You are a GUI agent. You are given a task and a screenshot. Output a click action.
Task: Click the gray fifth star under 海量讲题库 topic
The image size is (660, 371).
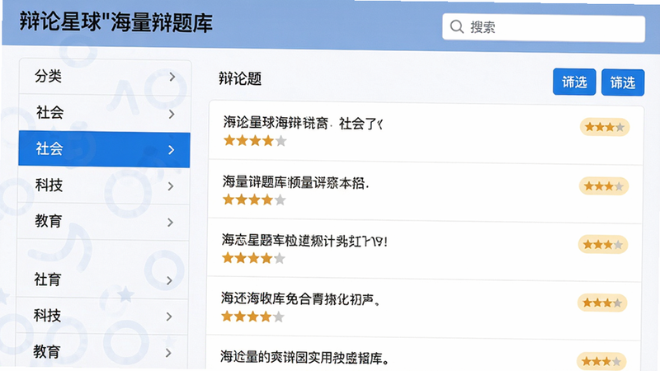pos(280,200)
